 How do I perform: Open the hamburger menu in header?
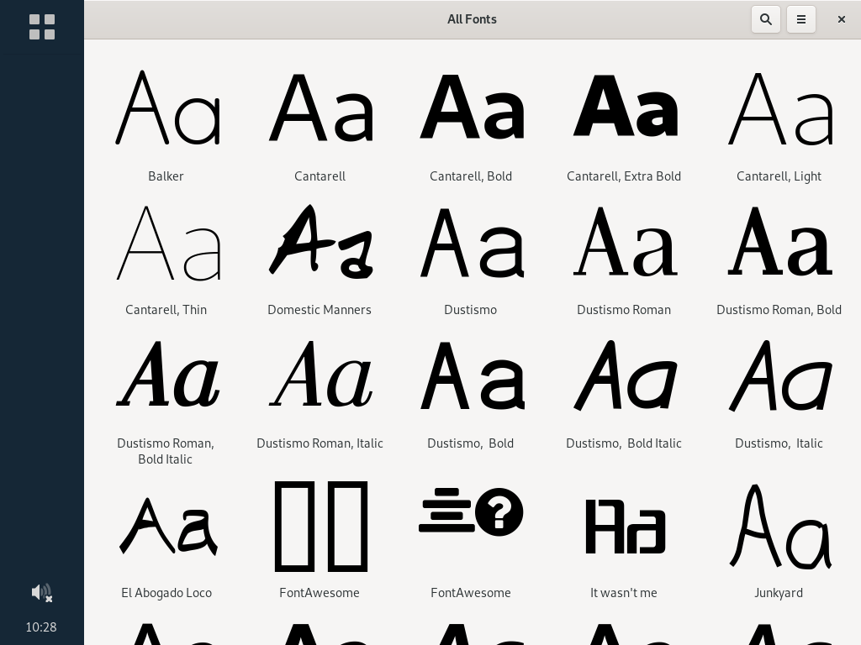point(800,19)
